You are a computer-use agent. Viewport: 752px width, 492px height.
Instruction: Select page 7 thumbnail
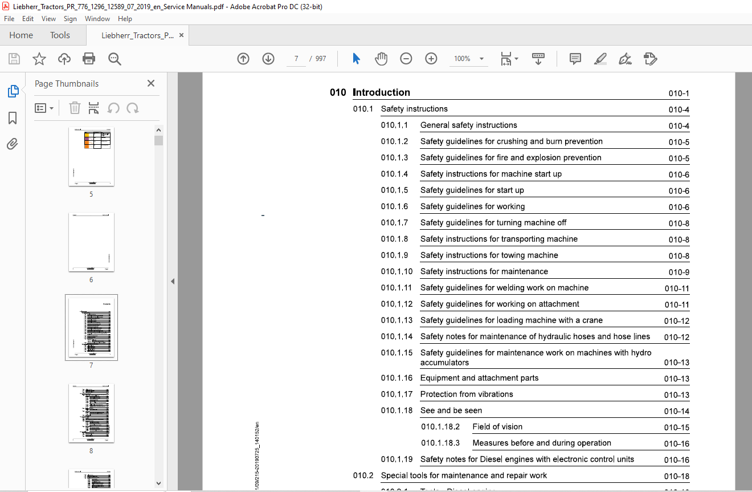pyautogui.click(x=91, y=327)
